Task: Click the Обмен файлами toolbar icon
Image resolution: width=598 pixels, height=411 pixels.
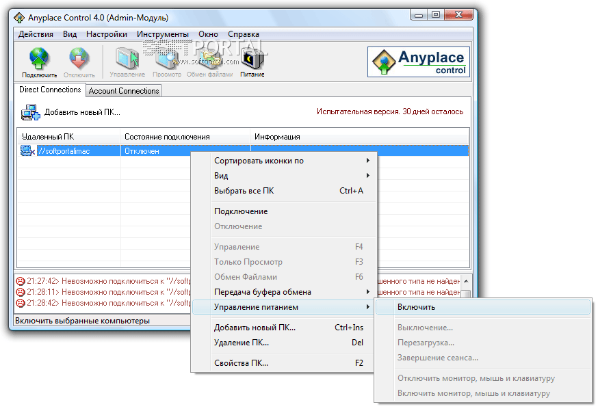Action: tap(209, 59)
